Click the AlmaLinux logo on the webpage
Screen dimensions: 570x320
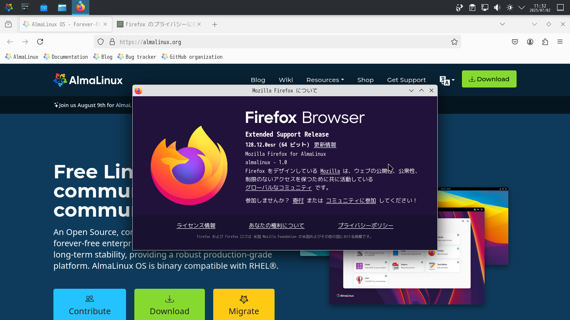pos(88,80)
